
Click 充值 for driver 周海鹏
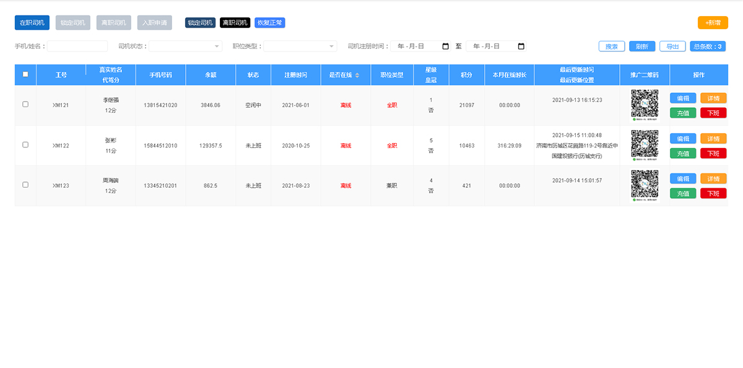[x=683, y=193]
